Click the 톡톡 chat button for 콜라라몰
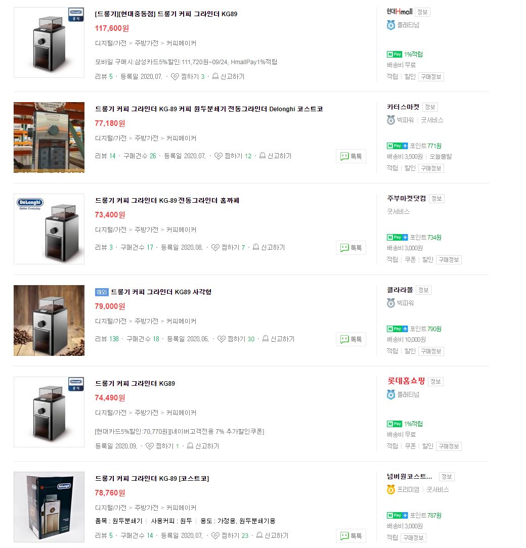This screenshot has width=526, height=548. coord(351,339)
